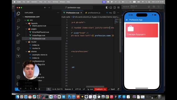177x100 pixels.
Task: Change indentation via Spaces: 2
Action: tap(69, 89)
